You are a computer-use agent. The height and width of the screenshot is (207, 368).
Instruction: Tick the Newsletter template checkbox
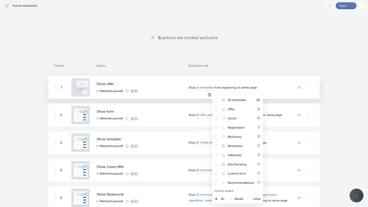click(x=216, y=146)
